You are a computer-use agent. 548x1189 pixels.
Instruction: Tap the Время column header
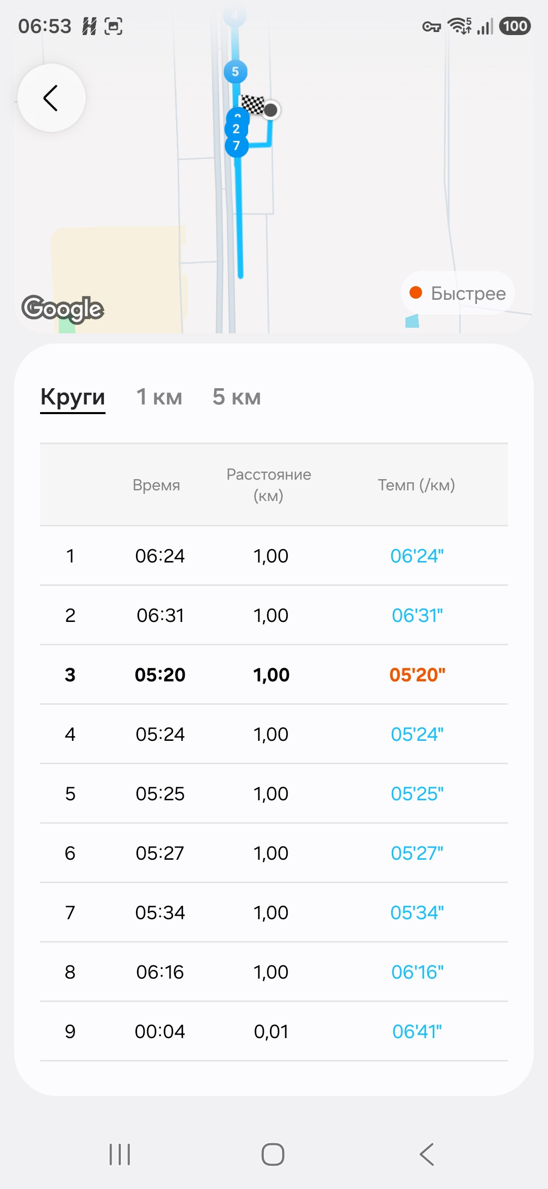click(156, 485)
